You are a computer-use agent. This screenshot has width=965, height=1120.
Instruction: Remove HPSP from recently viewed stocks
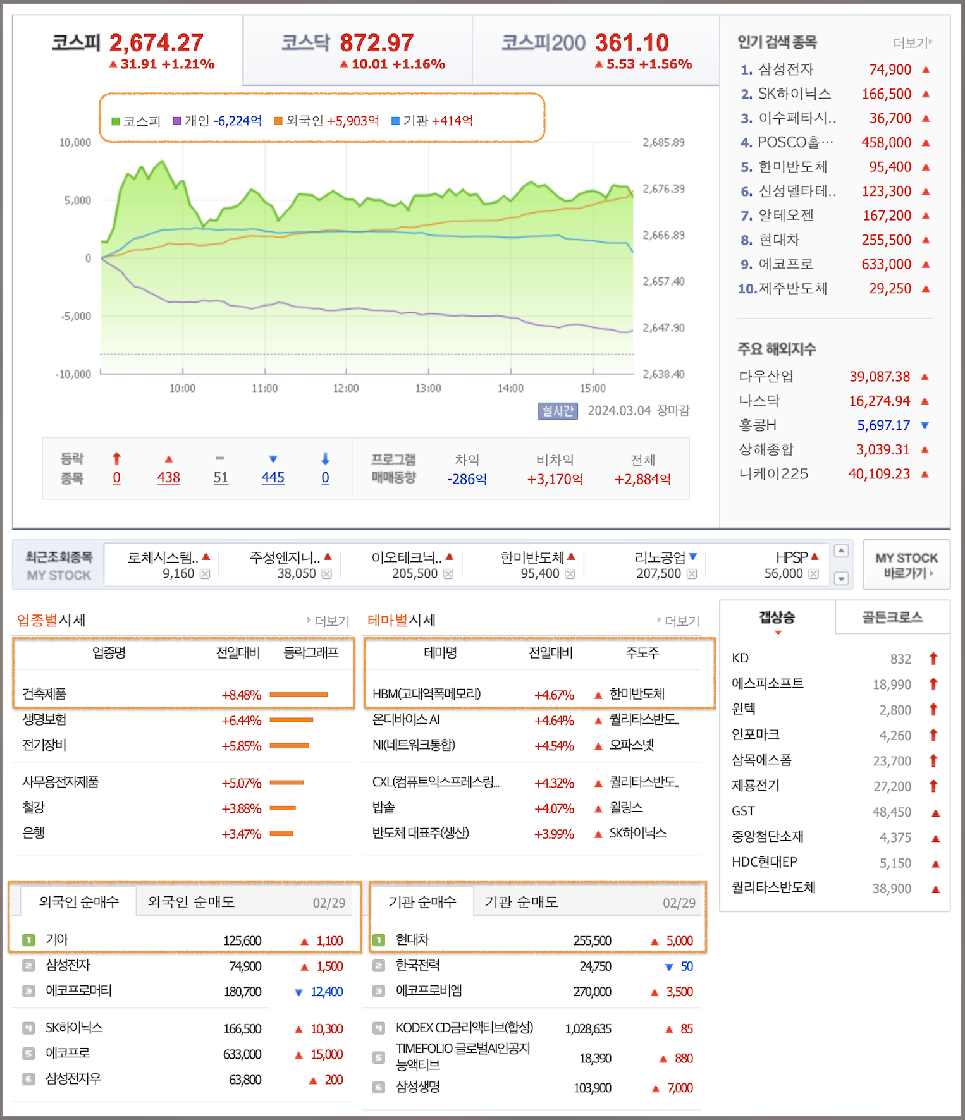pyautogui.click(x=813, y=574)
